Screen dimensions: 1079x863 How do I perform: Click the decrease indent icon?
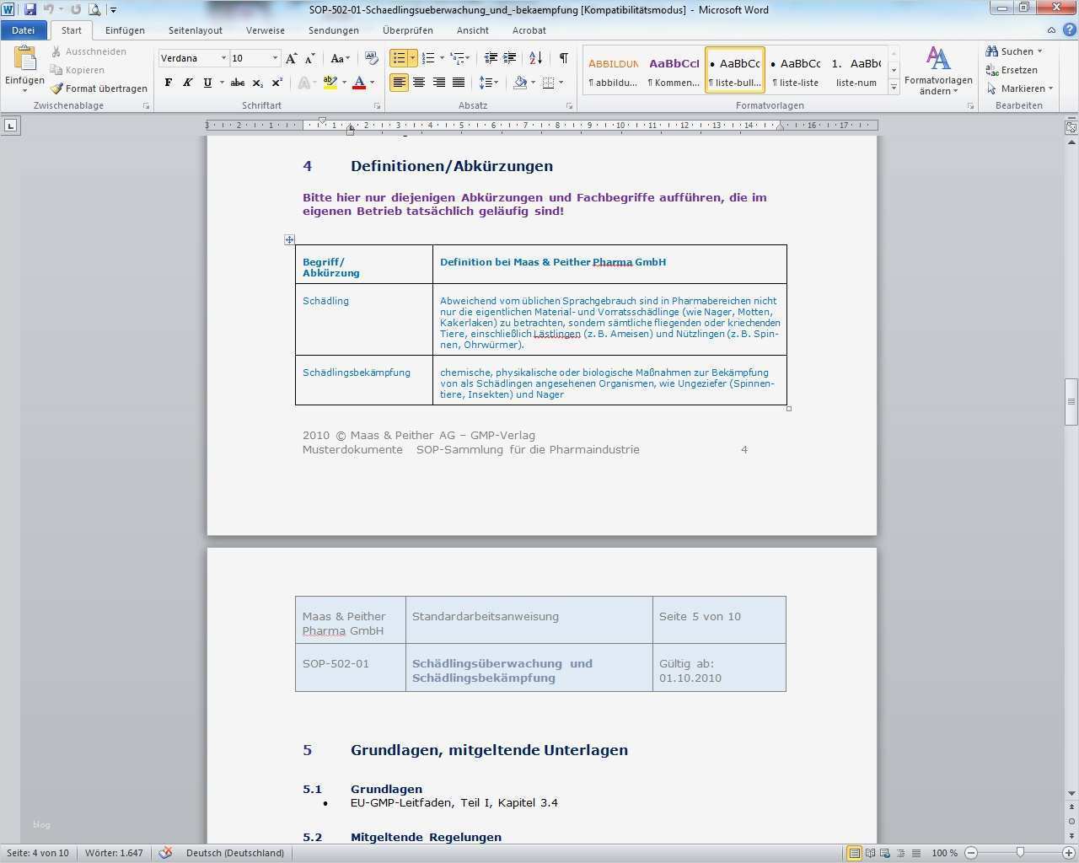click(491, 58)
